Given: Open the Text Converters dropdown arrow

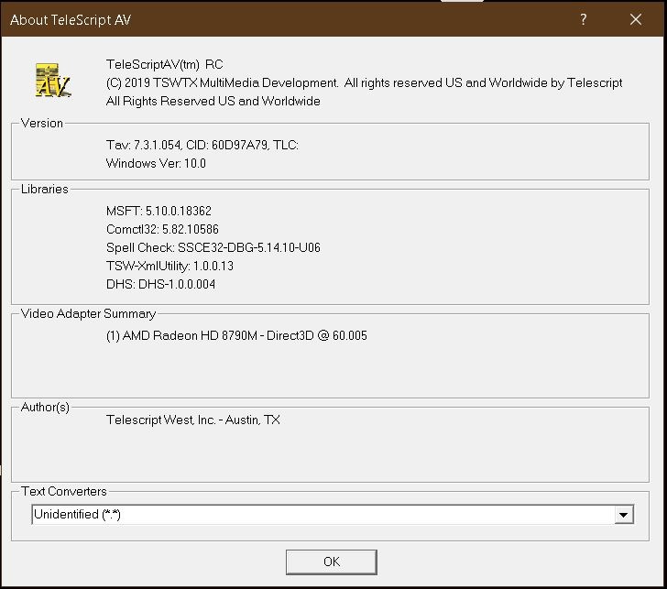Looking at the screenshot, I should 624,515.
